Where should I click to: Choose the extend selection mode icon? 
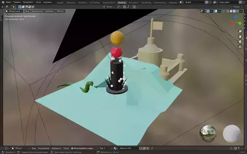click(x=23, y=7)
